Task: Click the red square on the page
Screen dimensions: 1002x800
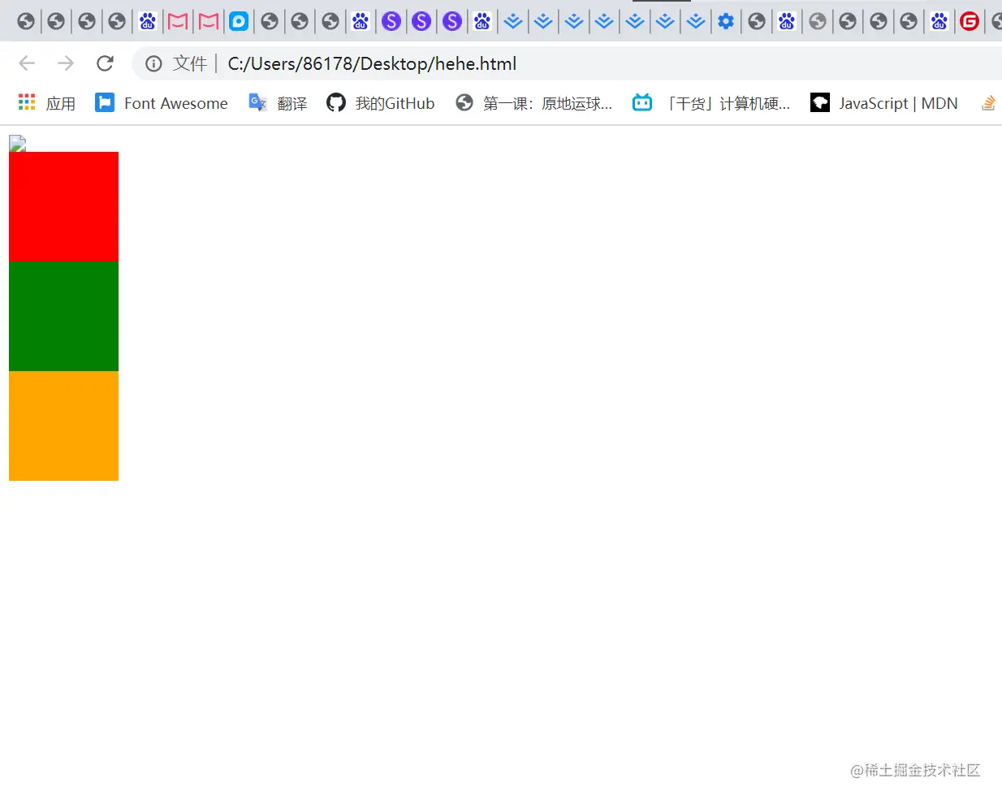Action: click(63, 206)
